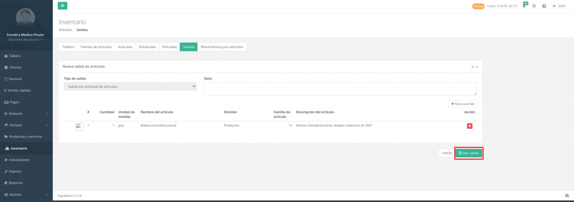The width and height of the screenshot is (574, 202).
Task: Select Inventario in the sidebar
Action: 26,148
